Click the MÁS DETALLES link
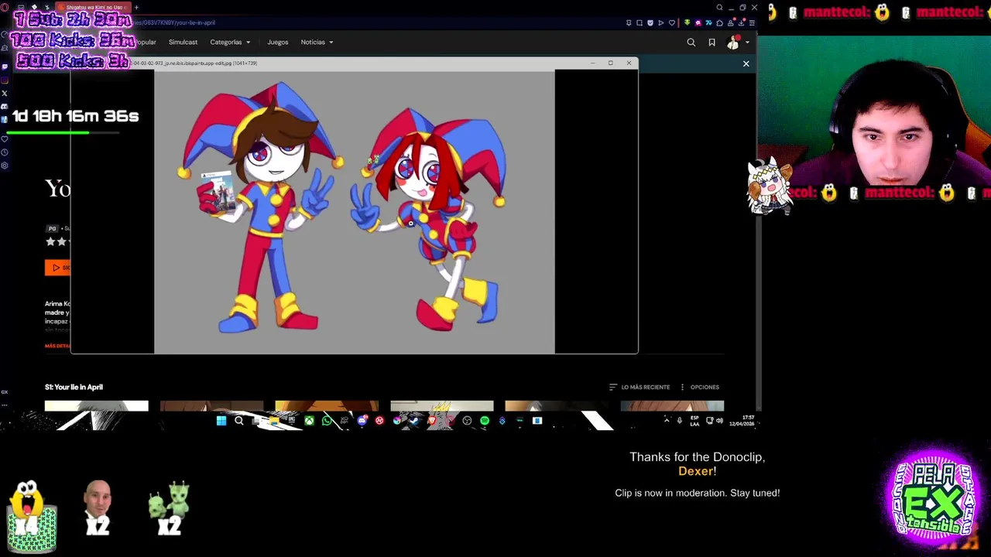991x557 pixels. [58, 346]
